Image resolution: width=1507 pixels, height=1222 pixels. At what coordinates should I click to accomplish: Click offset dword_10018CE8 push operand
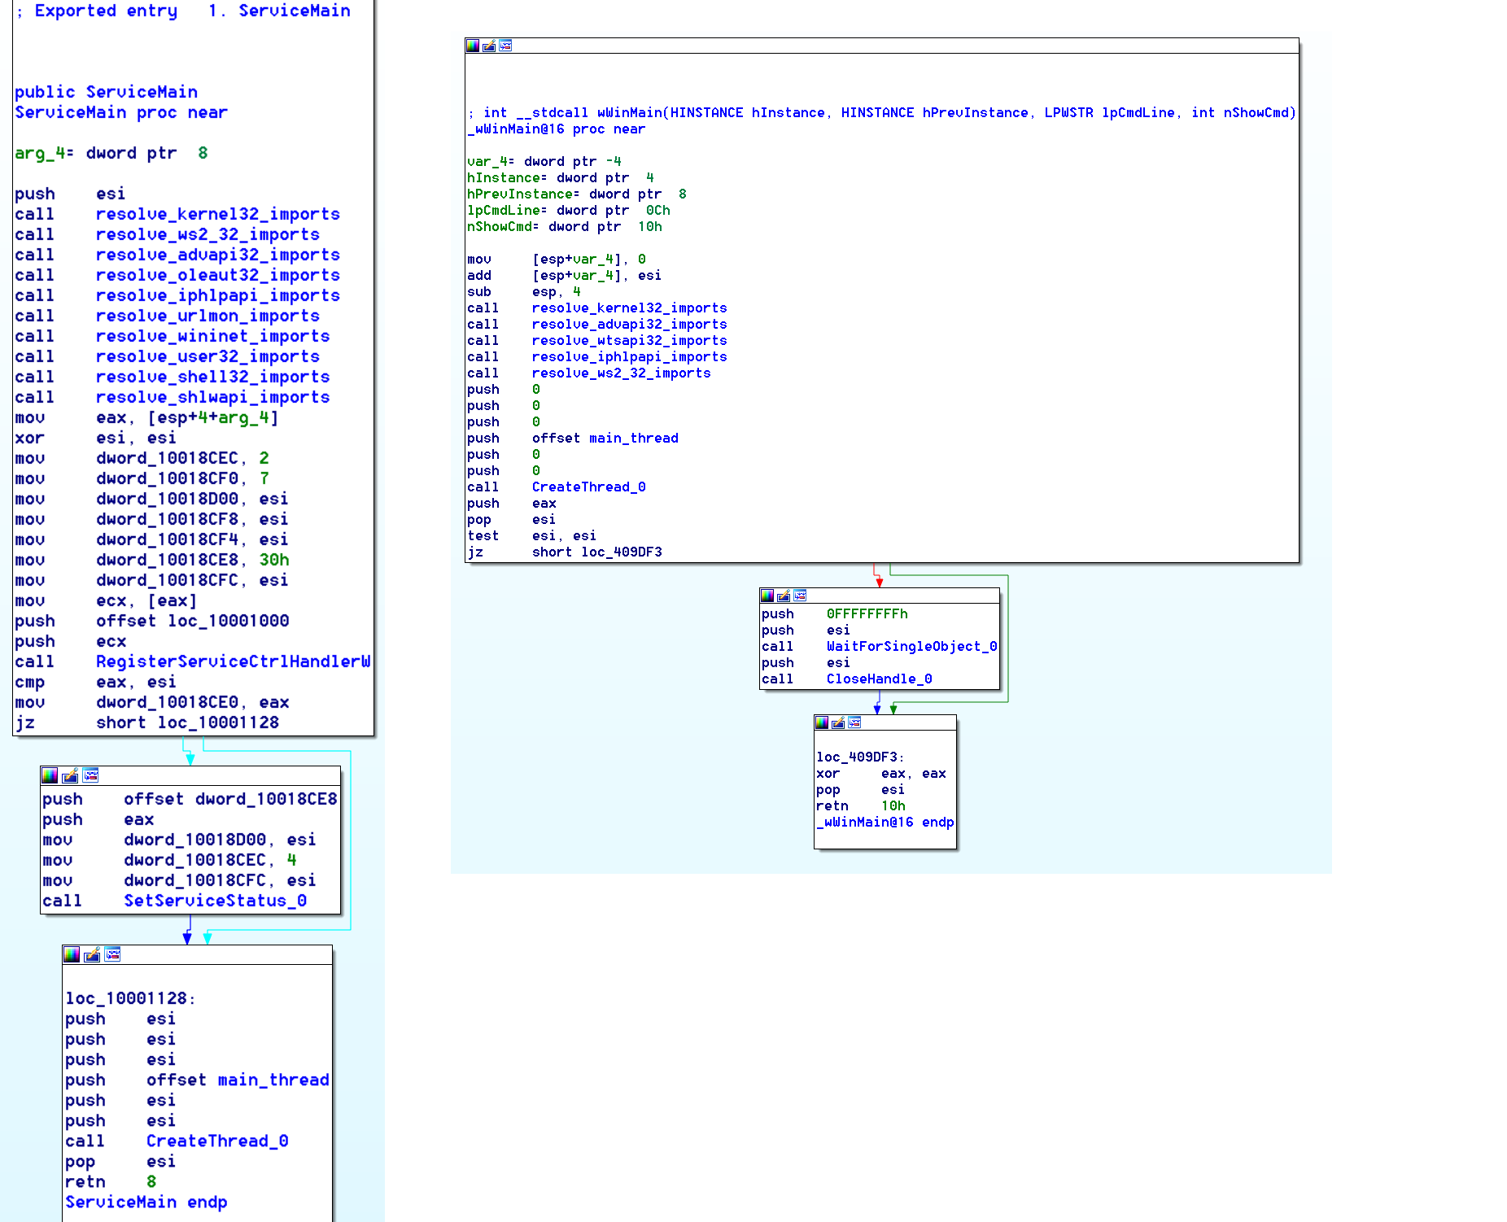(x=230, y=799)
